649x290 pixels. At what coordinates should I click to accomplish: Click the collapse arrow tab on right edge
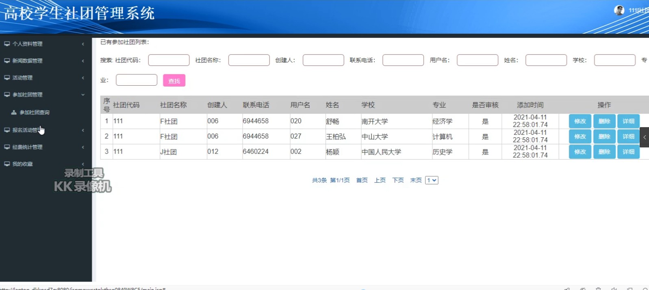click(x=645, y=137)
